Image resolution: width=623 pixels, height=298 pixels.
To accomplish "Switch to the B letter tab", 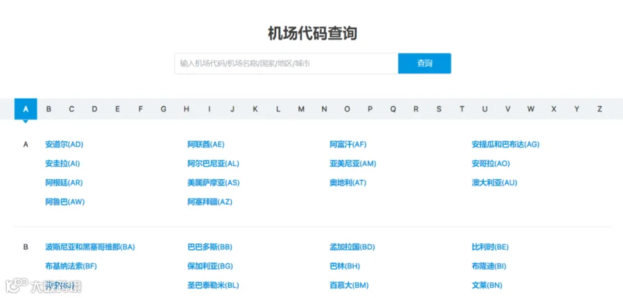I will pyautogui.click(x=48, y=109).
